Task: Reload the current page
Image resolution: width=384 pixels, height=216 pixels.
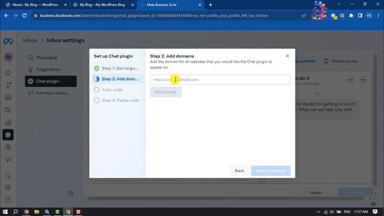Action: pyautogui.click(x=24, y=16)
